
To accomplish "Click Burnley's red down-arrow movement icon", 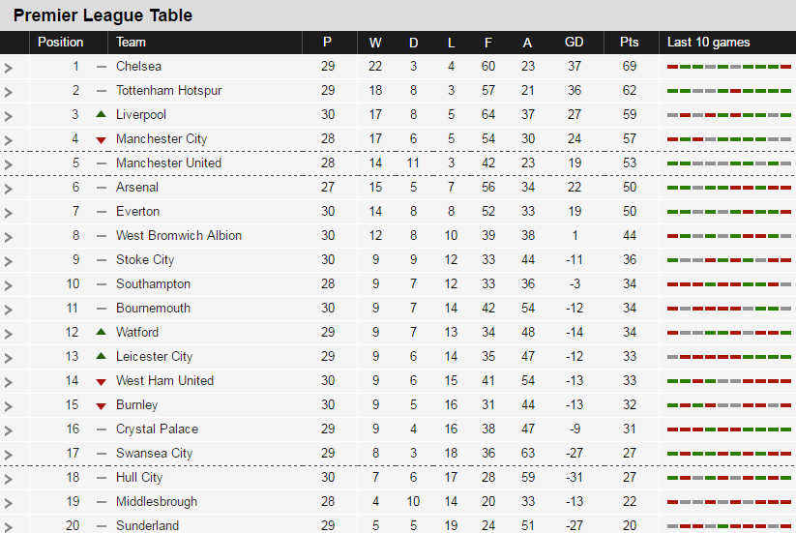I will 101,405.
